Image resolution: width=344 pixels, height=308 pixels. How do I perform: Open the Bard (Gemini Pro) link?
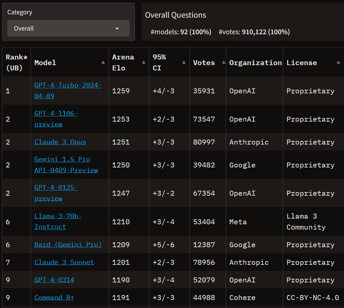68,245
